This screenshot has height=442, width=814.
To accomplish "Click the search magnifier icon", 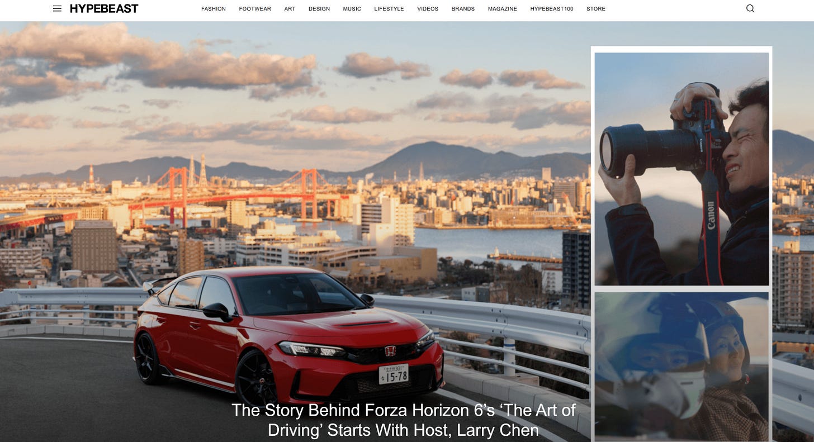I will pos(750,8).
